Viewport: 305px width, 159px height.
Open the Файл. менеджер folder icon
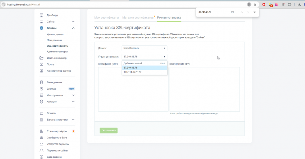click(41, 58)
